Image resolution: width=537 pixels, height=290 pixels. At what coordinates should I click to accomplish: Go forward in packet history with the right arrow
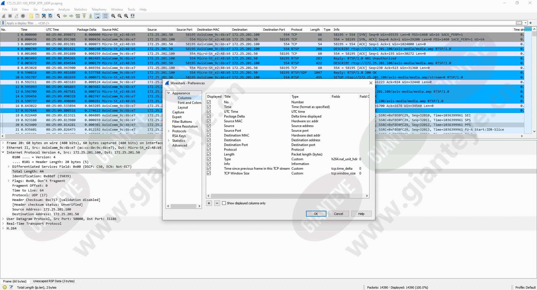click(71, 16)
